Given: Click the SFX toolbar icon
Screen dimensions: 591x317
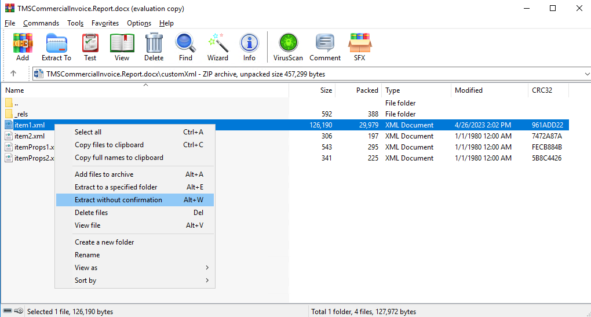Looking at the screenshot, I should pos(359,47).
